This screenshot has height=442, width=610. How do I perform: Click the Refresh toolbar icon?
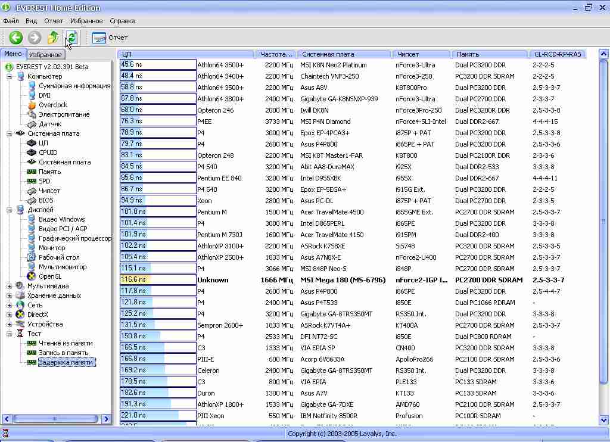click(72, 38)
